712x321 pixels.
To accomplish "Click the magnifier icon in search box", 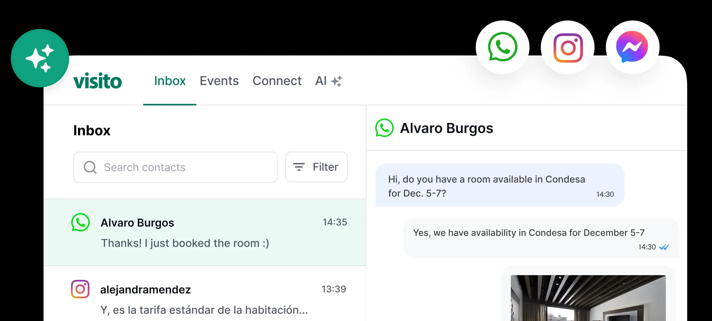I will click(90, 167).
